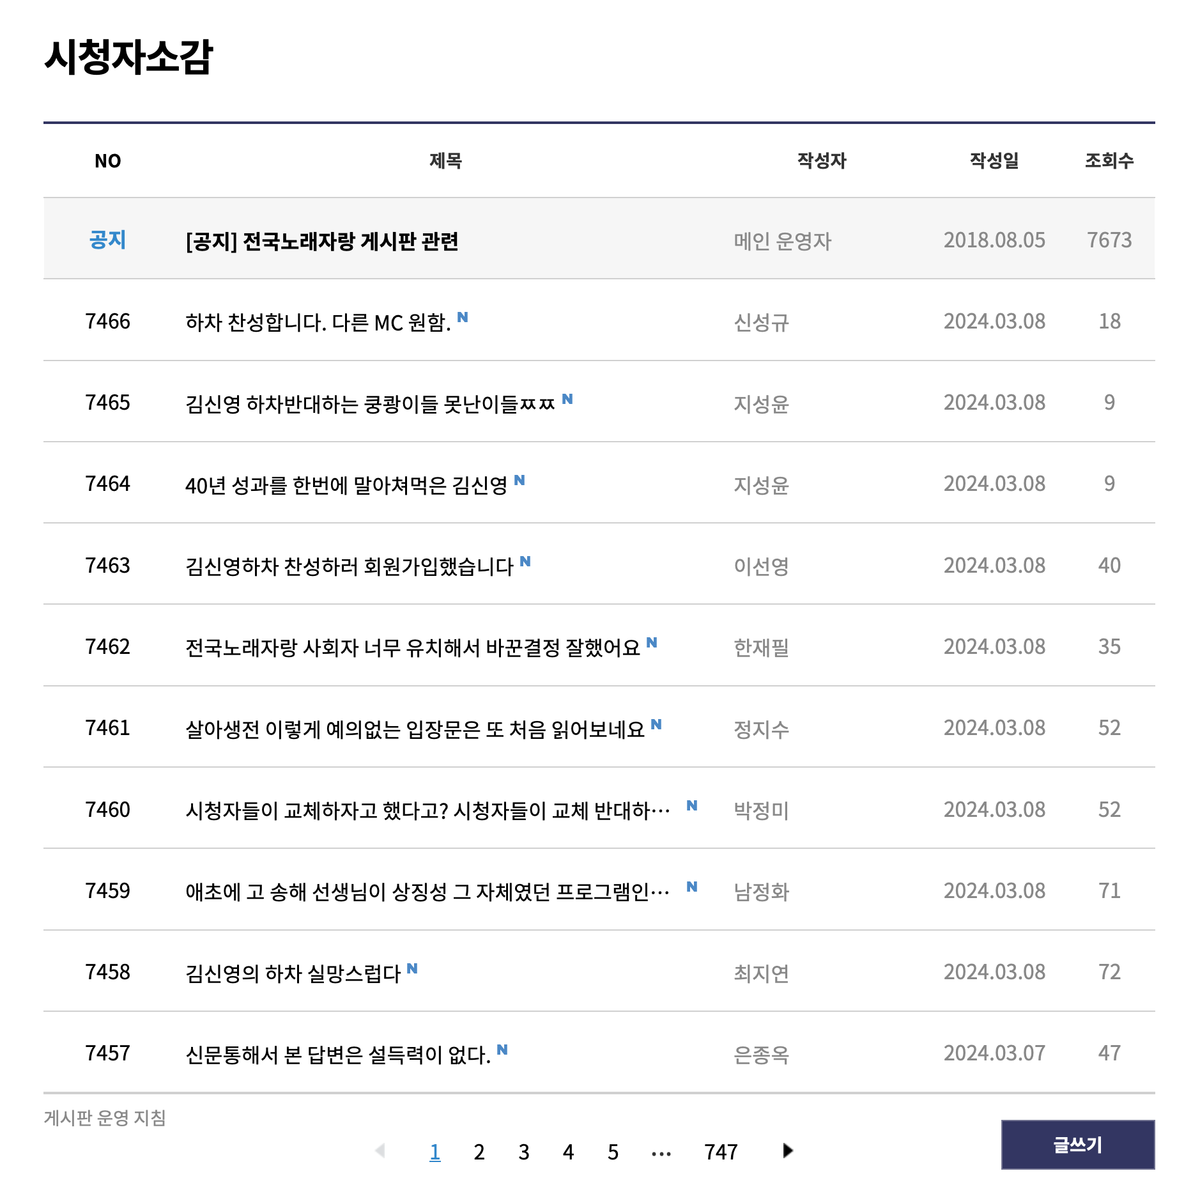The height and width of the screenshot is (1194, 1177).
Task: Go to page 4
Action: [569, 1152]
